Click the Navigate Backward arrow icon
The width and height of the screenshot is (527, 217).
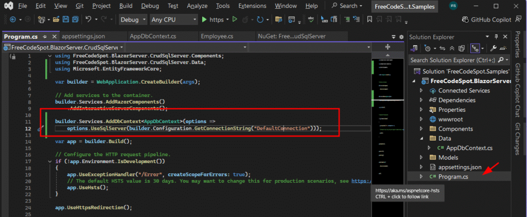pos(13,20)
